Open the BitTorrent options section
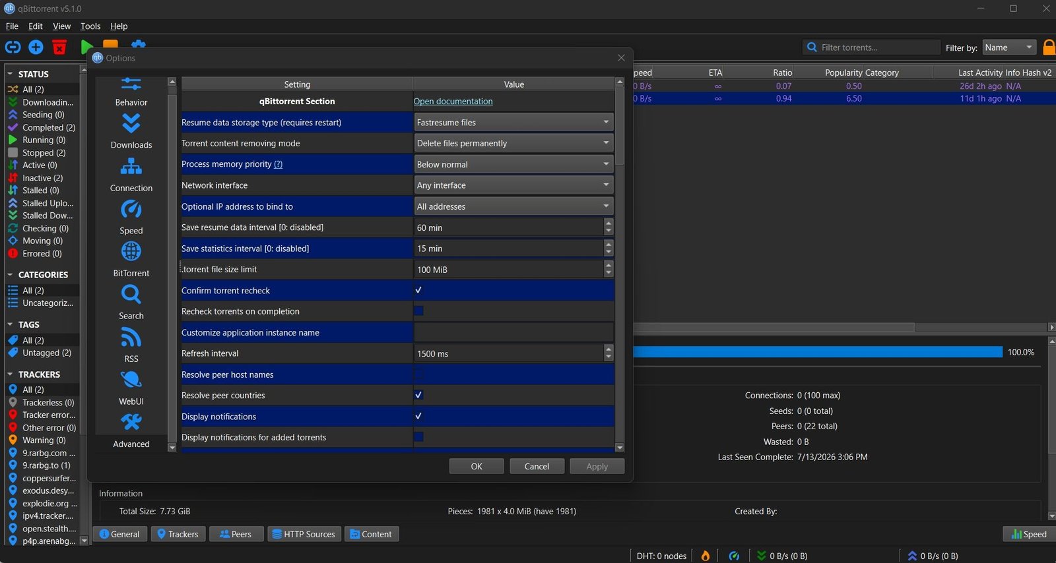The height and width of the screenshot is (563, 1056). [131, 260]
